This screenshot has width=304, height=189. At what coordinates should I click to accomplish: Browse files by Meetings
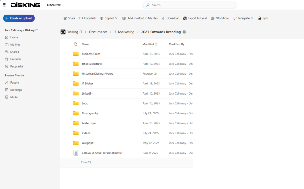[16, 90]
